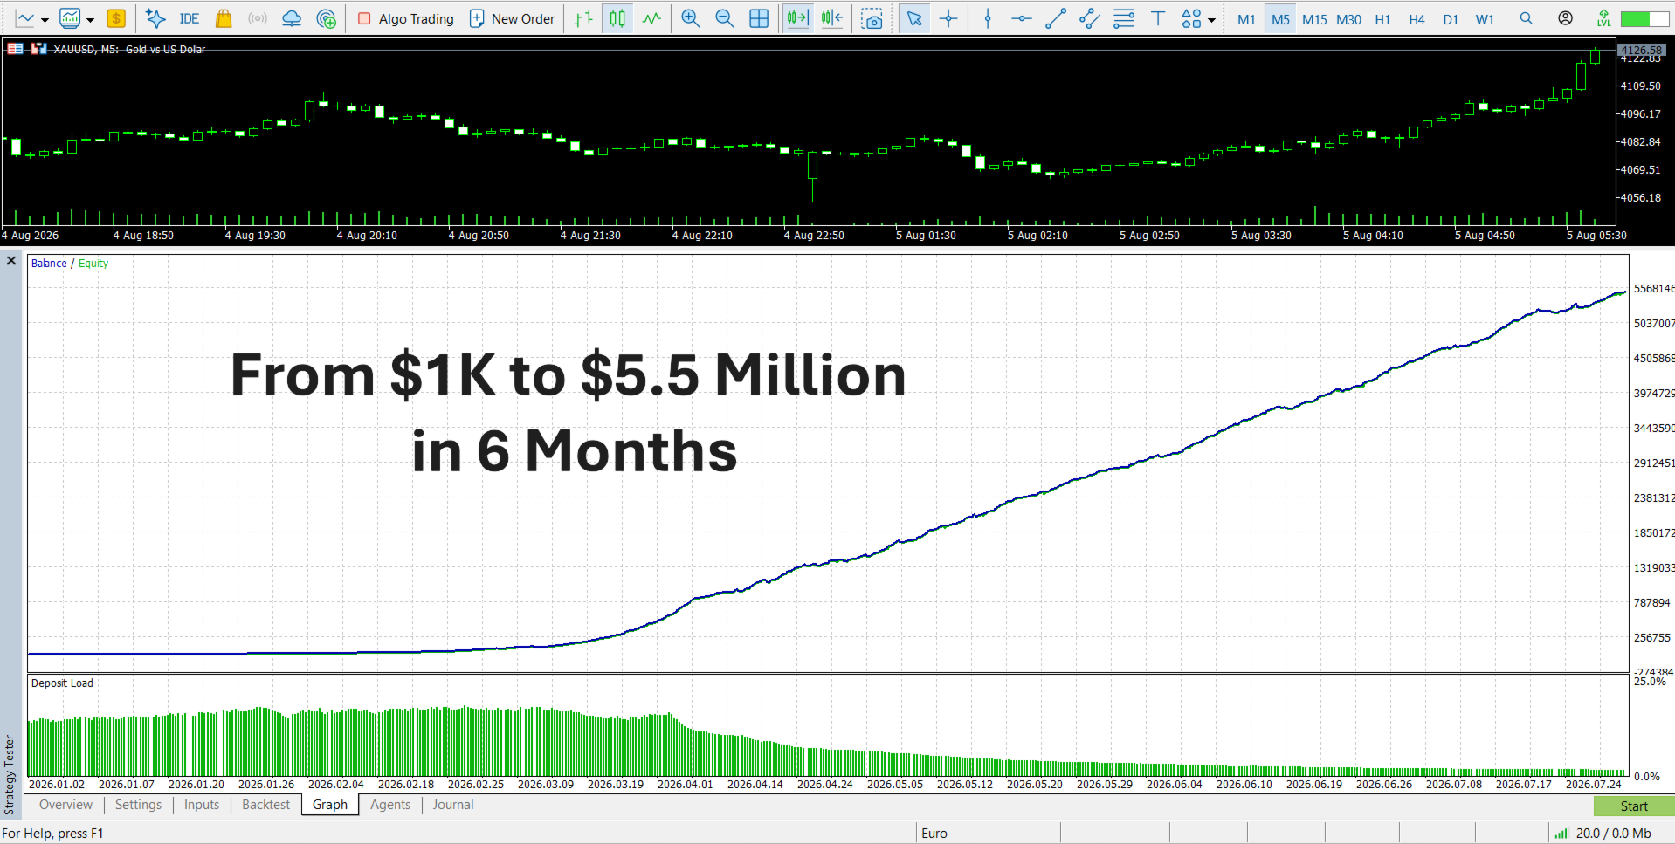Open the user account profile icon
Viewport: 1675px width, 844px height.
click(1566, 18)
